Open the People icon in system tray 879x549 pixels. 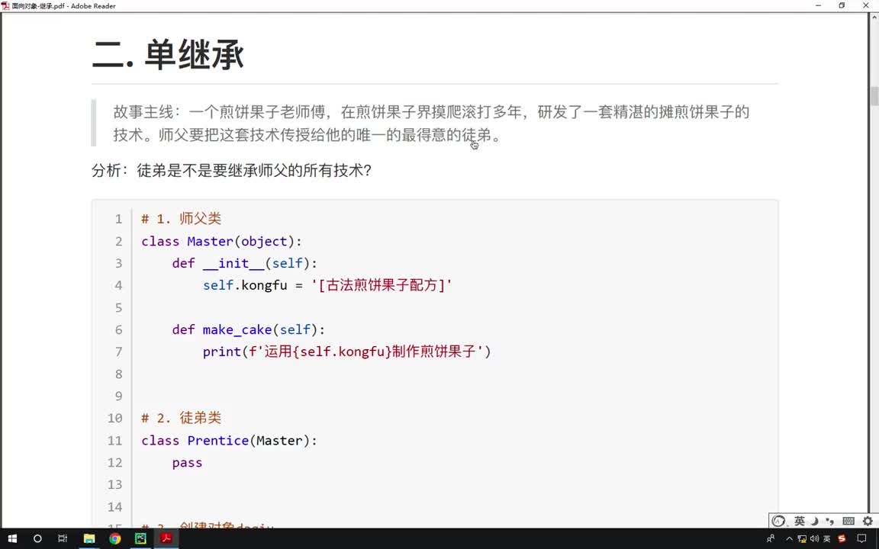pos(771,538)
